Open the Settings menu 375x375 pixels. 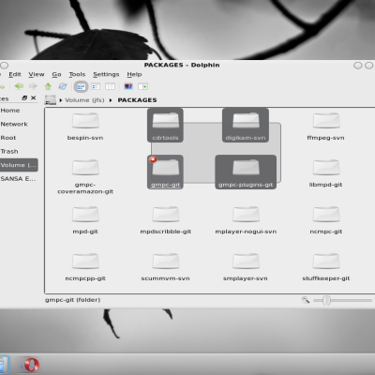click(106, 74)
